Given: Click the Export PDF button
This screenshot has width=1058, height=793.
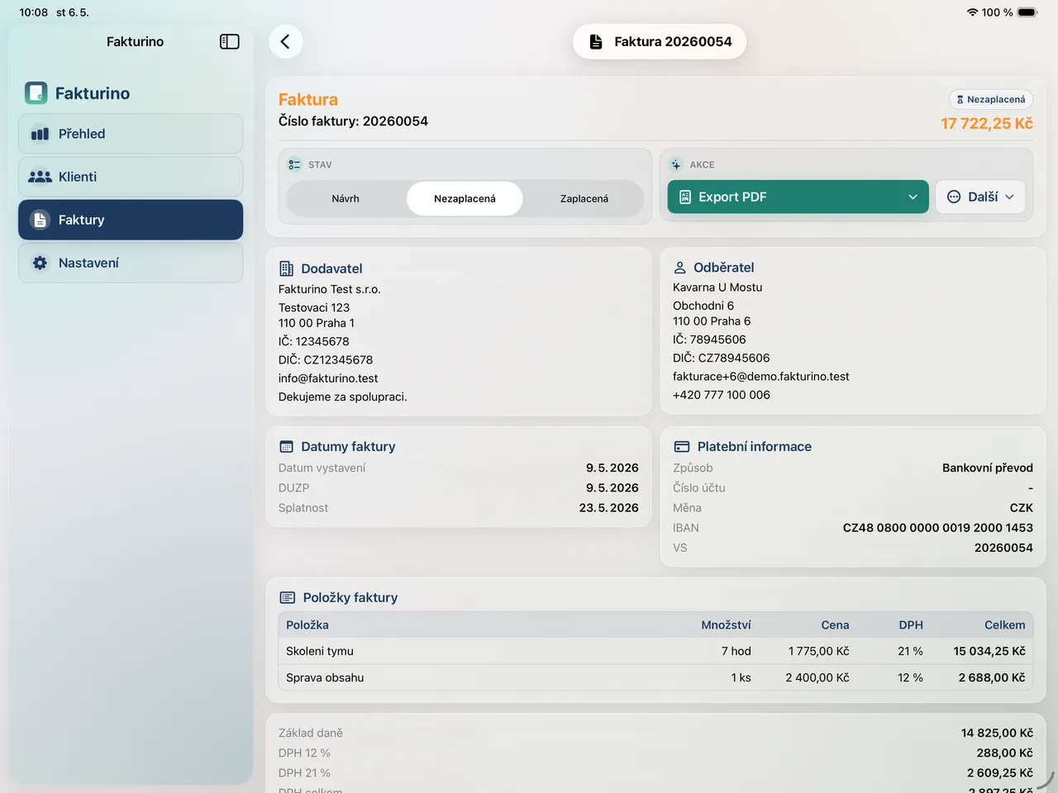Looking at the screenshot, I should pos(798,197).
